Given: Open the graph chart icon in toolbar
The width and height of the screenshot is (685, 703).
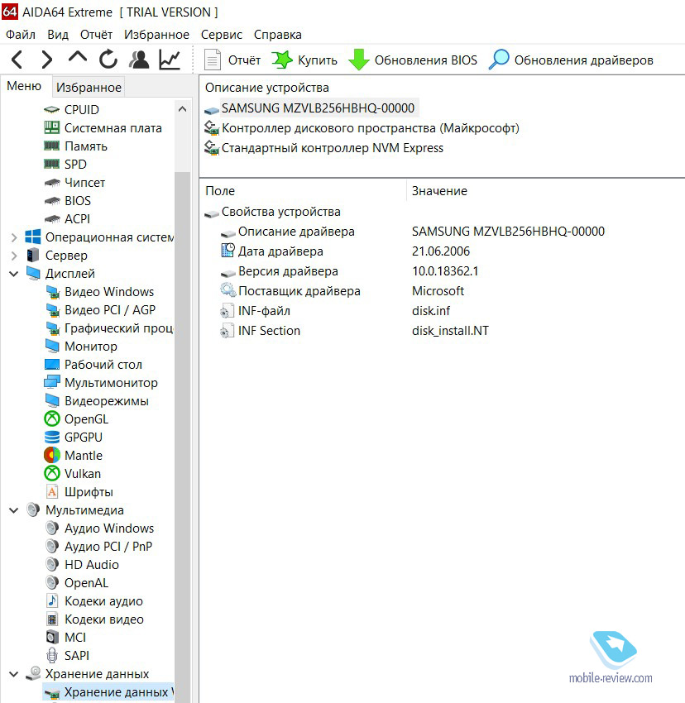Looking at the screenshot, I should coord(170,60).
